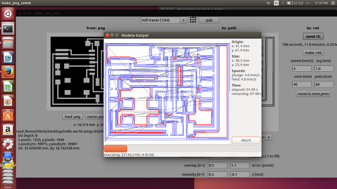Open sound volume indicator

(x=308, y=3)
